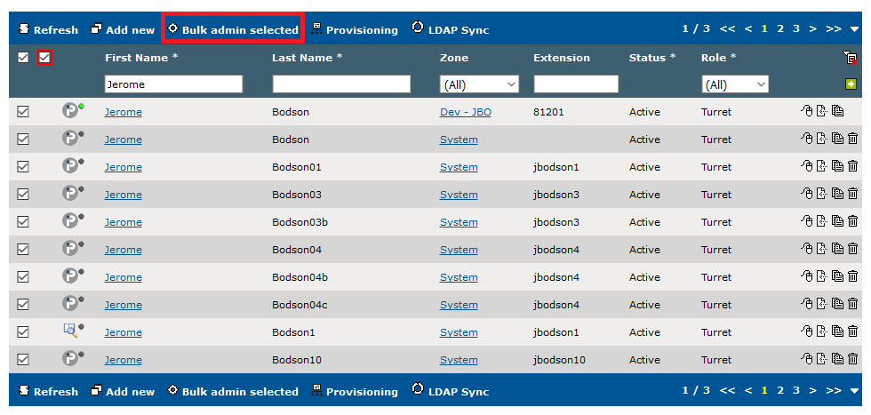The height and width of the screenshot is (415, 871).
Task: Click LDAP Sync in the top toolbar
Action: click(451, 29)
